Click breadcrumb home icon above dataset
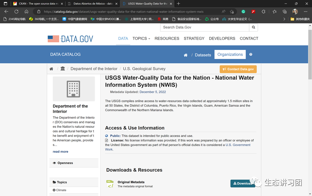Screen dimensions: 312x196 click(x=51, y=69)
